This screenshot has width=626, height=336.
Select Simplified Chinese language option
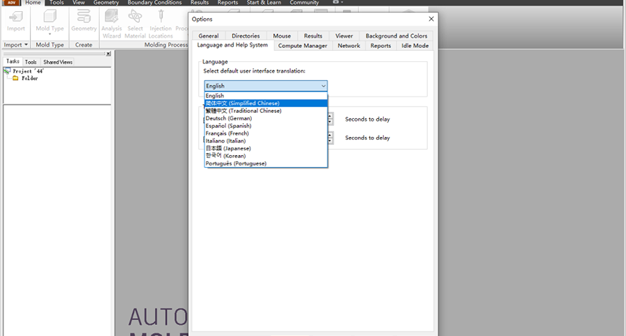(x=266, y=103)
